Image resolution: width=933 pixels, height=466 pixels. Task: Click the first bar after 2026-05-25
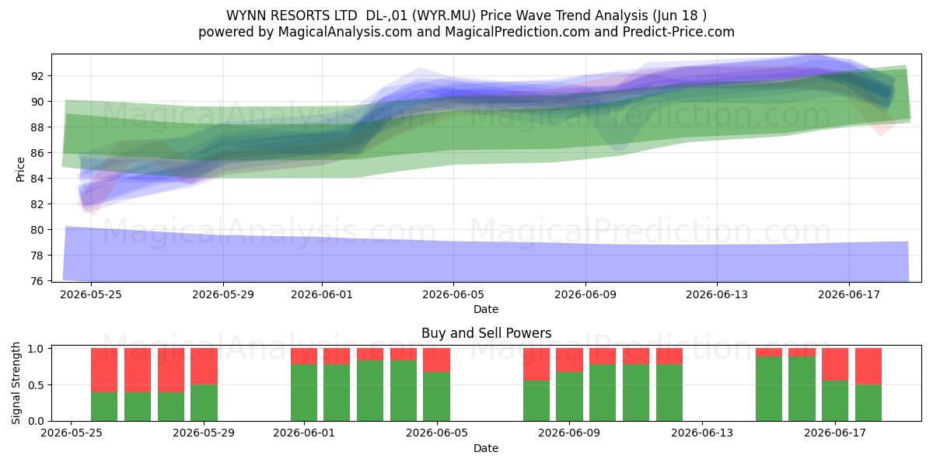(104, 384)
